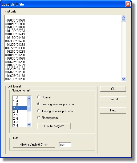Click the number format list scroll thumb
Viewport: 137px width, 163px height.
pos(29,106)
